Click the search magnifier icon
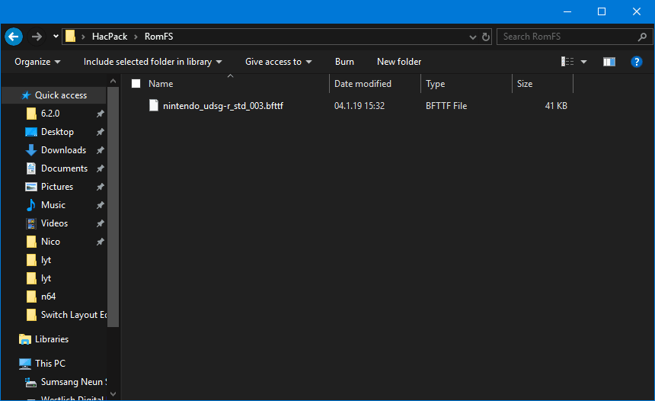The image size is (655, 401). (x=642, y=37)
